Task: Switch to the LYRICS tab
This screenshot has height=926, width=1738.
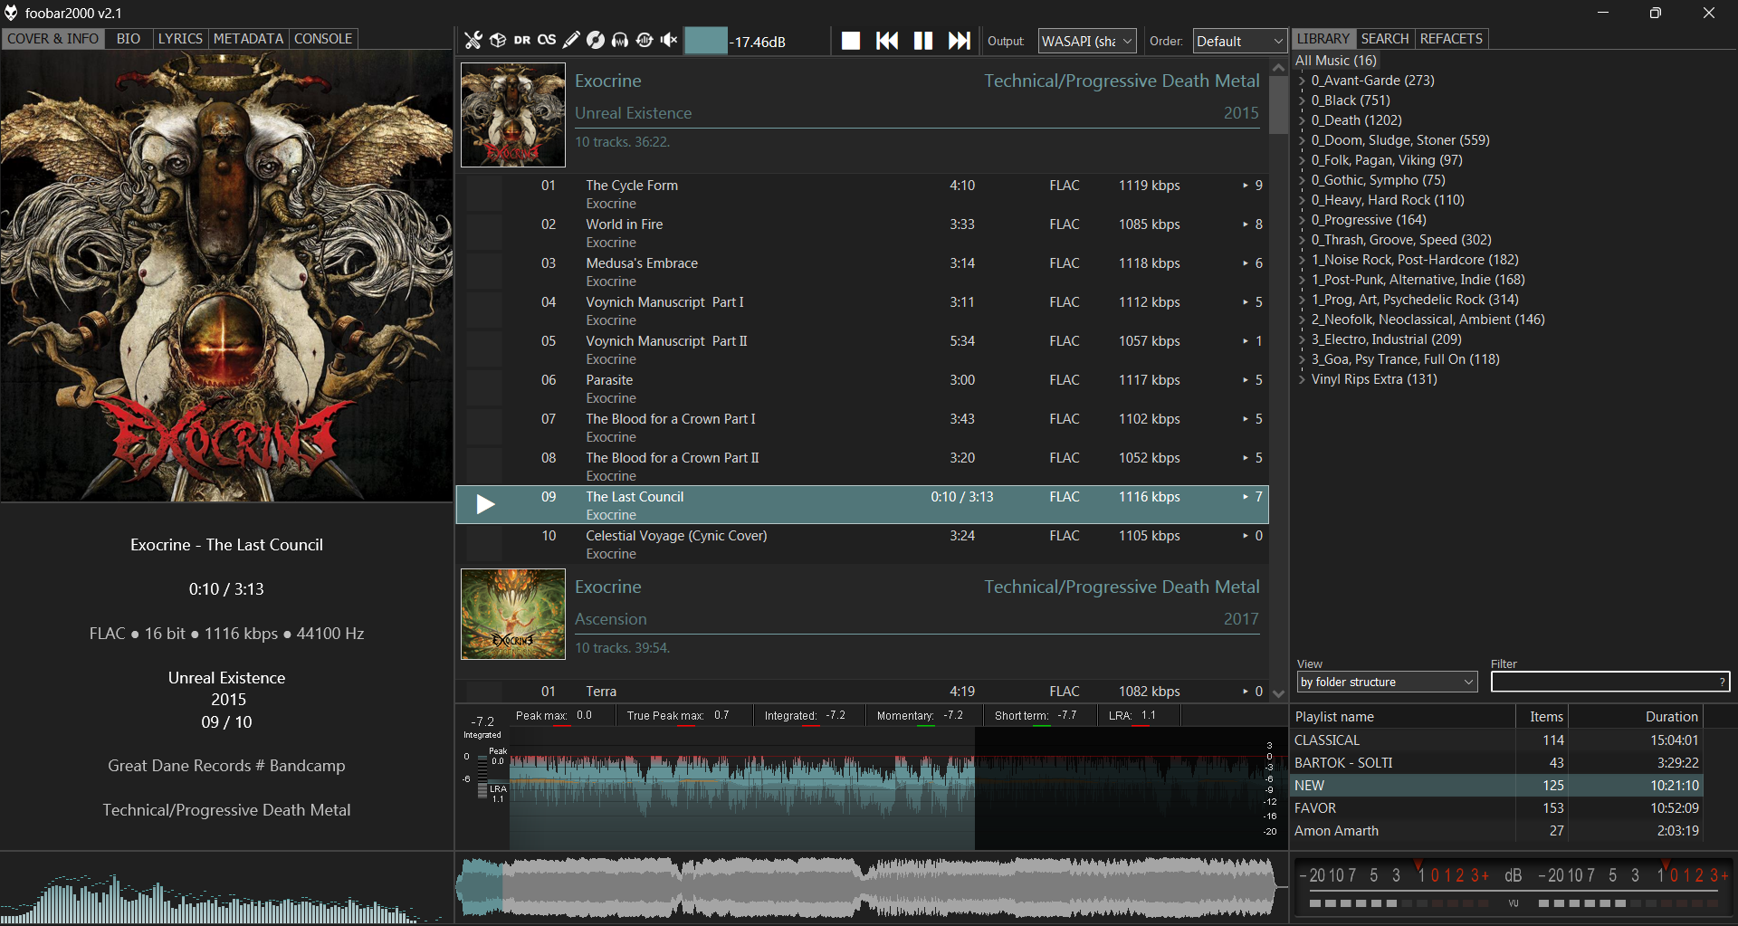Action: pos(180,39)
